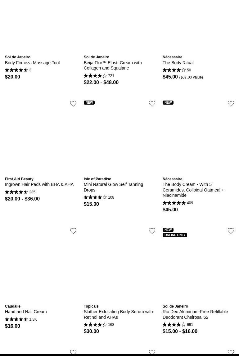239x356 pixels.
Task: Open Slather Exfoliating Body Serum link
Action: coord(118,314)
